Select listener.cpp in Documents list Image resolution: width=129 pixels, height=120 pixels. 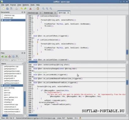pyautogui.click(x=13, y=18)
